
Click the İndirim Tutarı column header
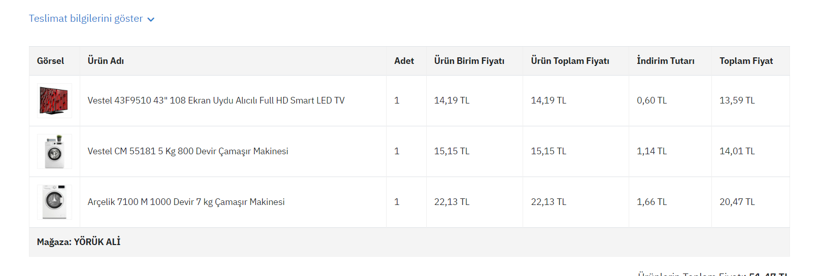(x=665, y=61)
